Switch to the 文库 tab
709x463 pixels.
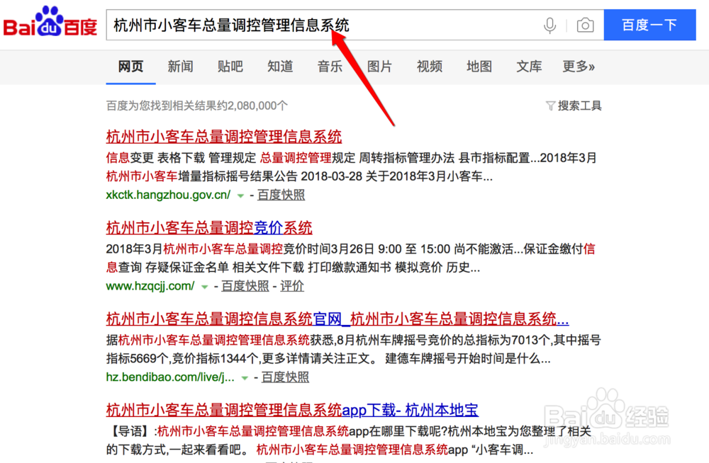click(x=529, y=67)
